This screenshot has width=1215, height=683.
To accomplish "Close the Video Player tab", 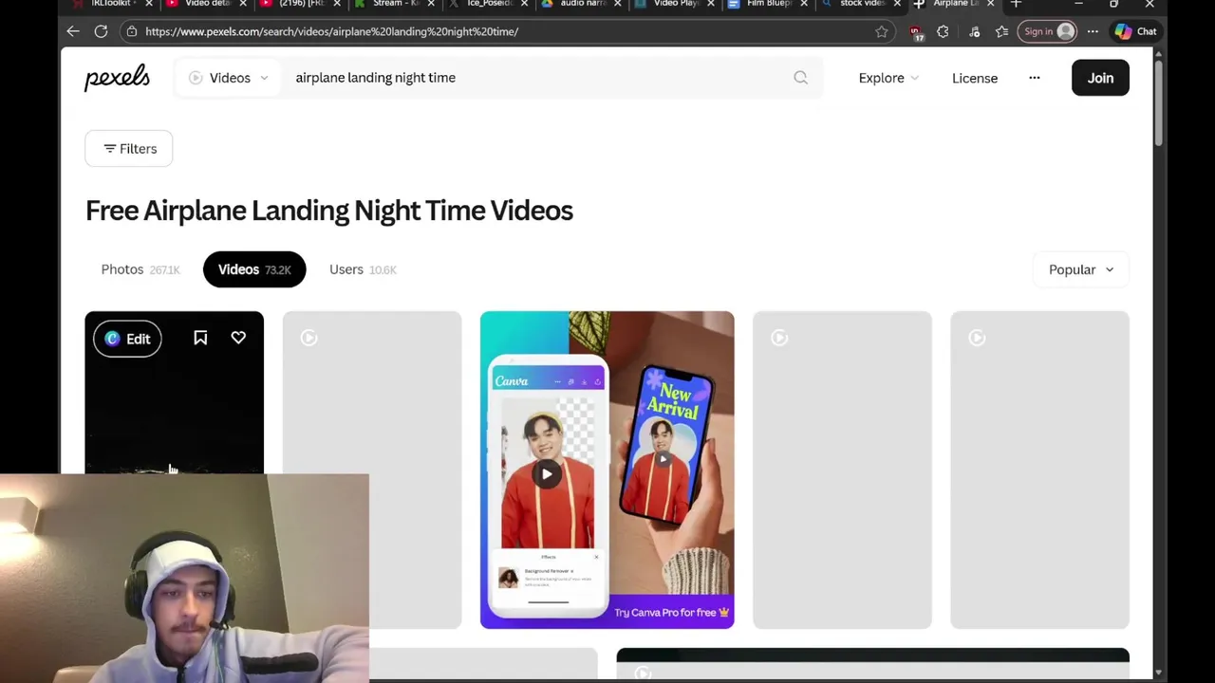I will [710, 4].
